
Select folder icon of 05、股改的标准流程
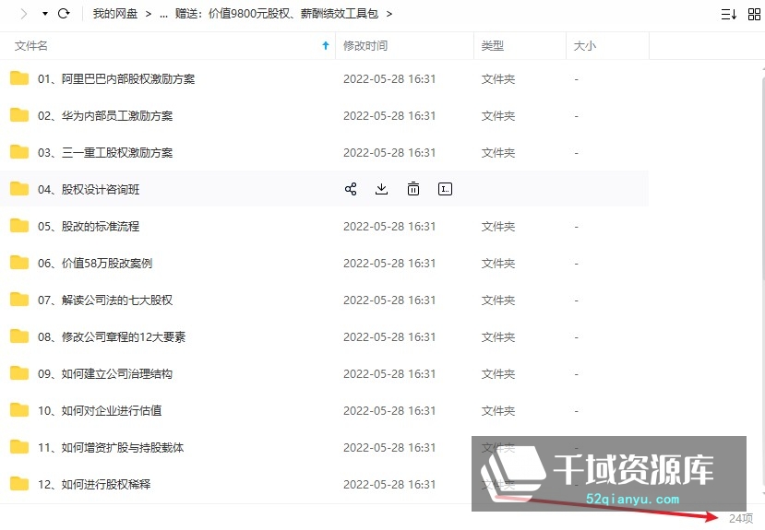click(x=19, y=226)
